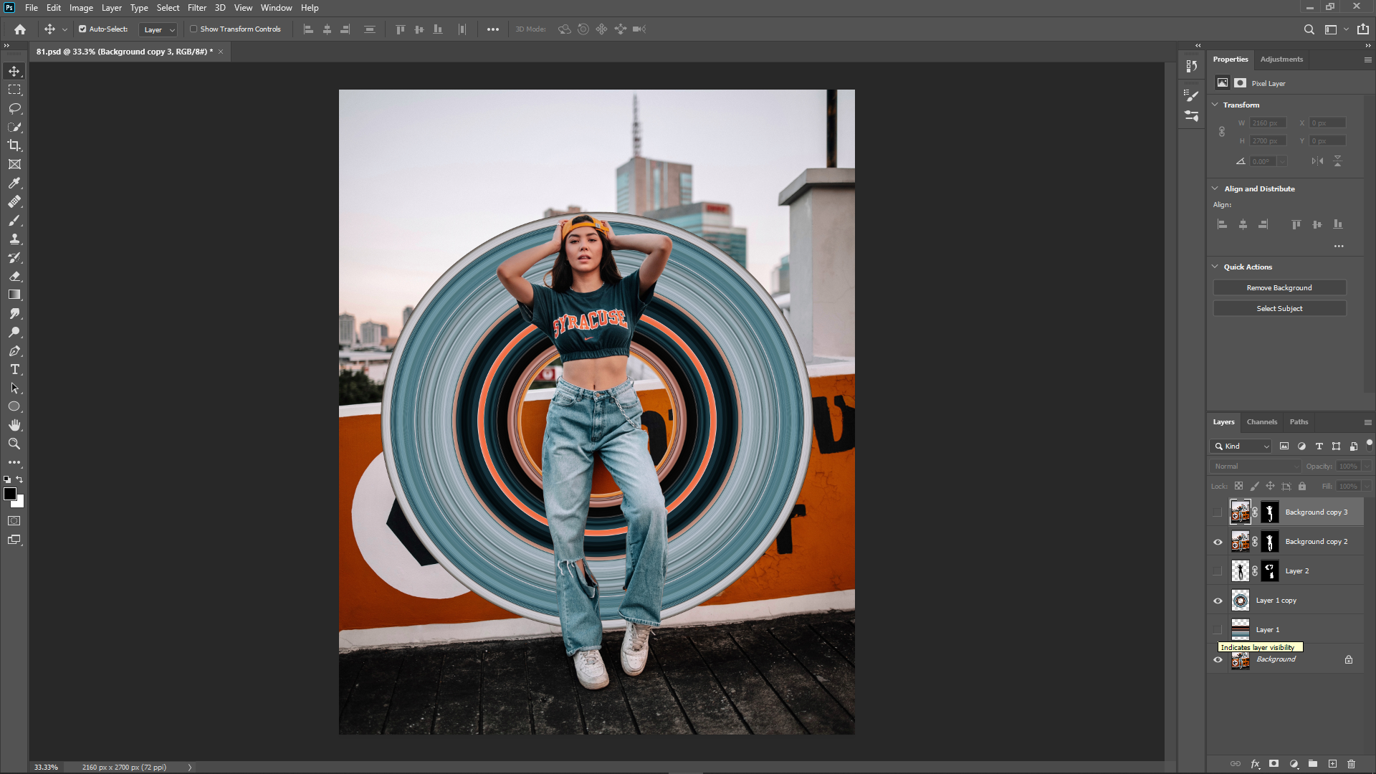Viewport: 1376px width, 774px height.
Task: Select the Frame tool
Action: coord(14,164)
